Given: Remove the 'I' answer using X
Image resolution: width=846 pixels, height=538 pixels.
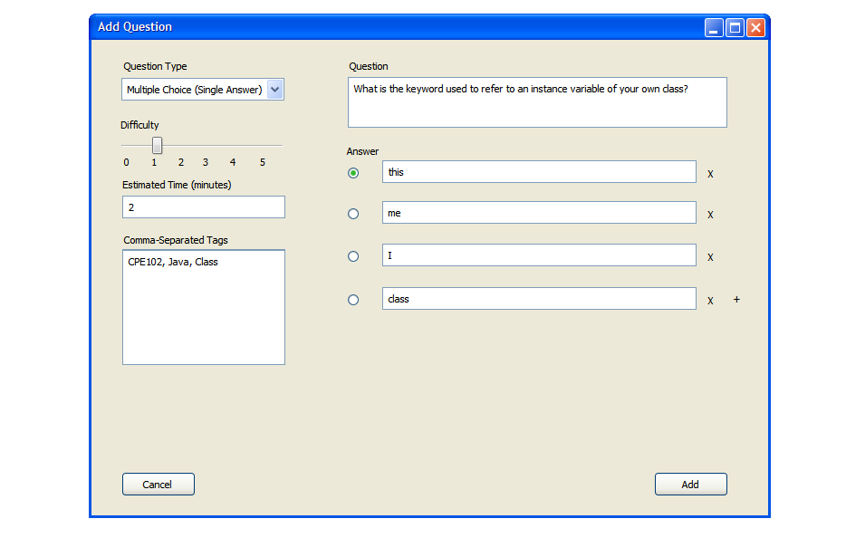Looking at the screenshot, I should click(710, 257).
